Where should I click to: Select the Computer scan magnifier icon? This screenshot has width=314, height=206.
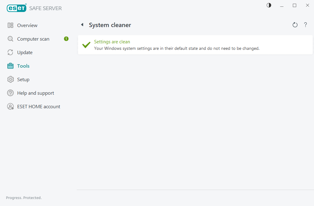click(x=10, y=39)
